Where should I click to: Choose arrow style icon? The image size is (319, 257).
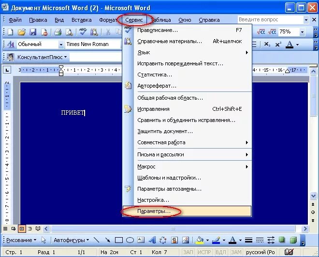271,240
